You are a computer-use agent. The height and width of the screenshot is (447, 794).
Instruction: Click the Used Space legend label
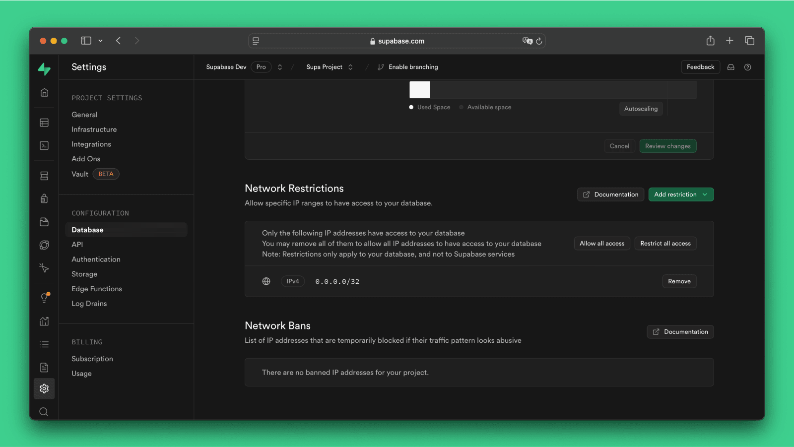[x=434, y=107]
